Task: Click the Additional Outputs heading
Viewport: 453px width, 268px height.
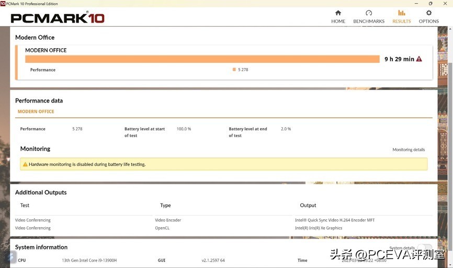Action: [41, 192]
